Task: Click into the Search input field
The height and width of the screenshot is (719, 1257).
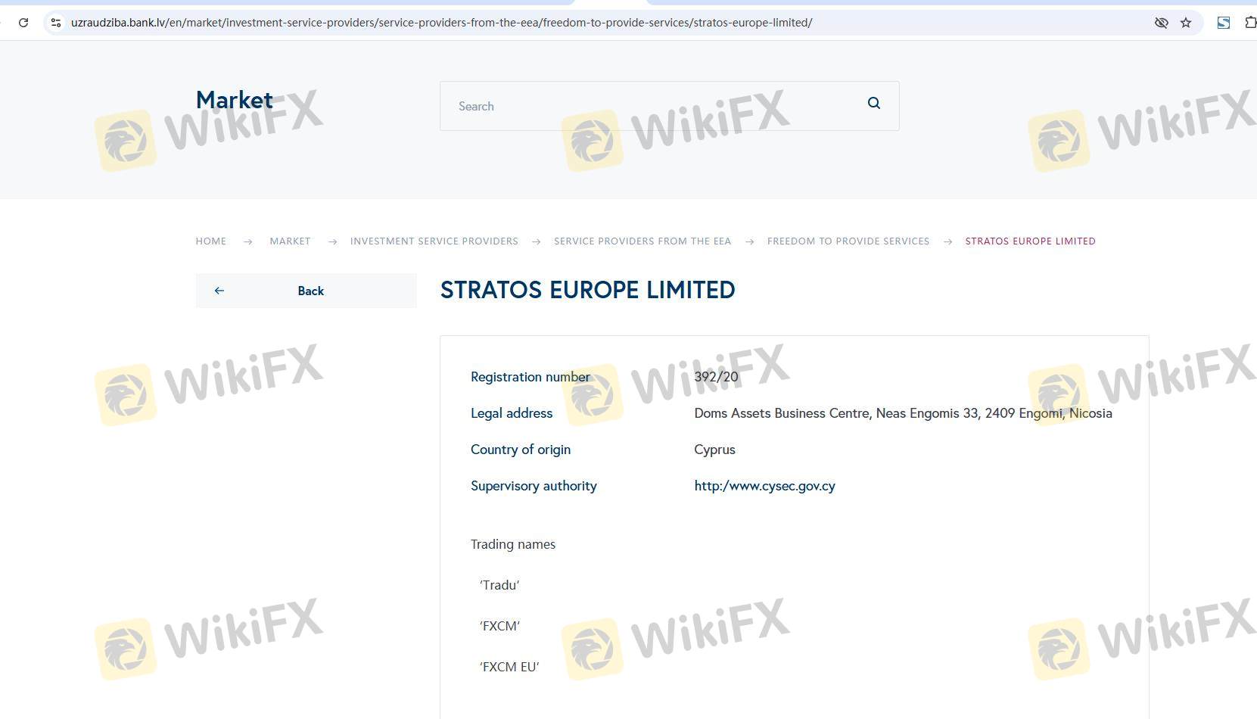Action: click(x=651, y=106)
